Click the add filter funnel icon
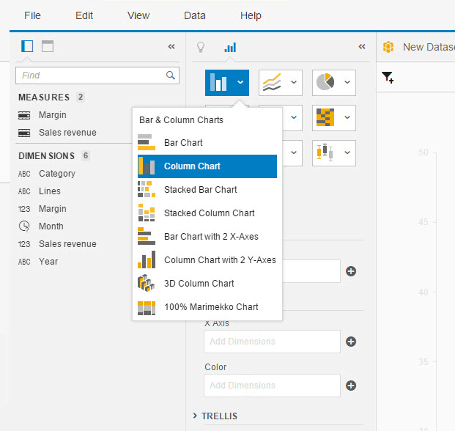 [388, 77]
